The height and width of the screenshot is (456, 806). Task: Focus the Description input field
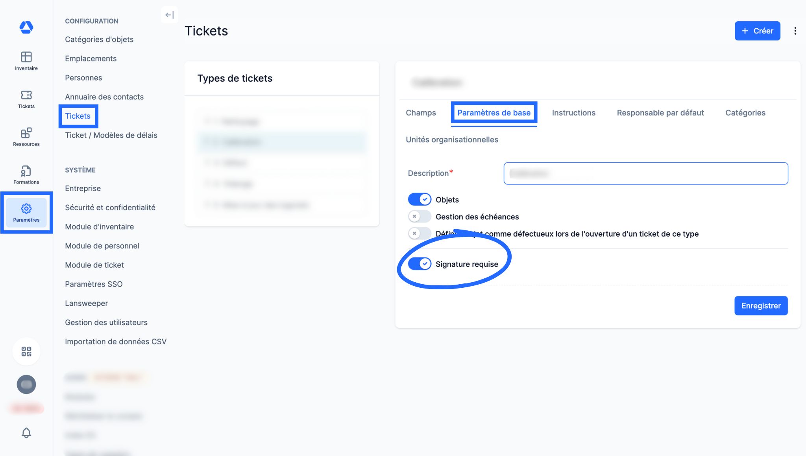[645, 173]
